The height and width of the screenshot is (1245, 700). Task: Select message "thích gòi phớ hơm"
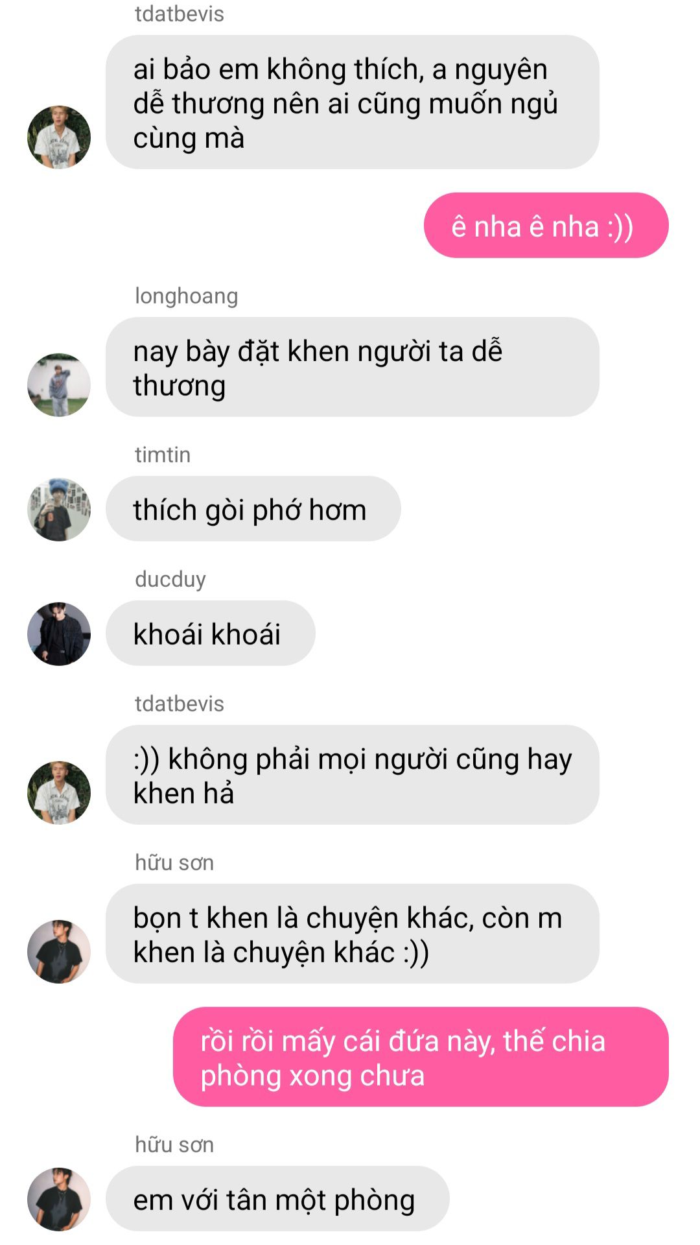[x=253, y=509]
